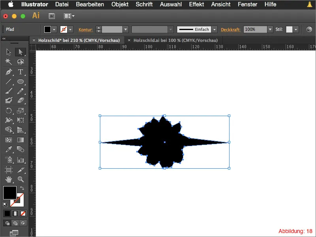Select the Type tool
Image resolution: width=316 pixels, height=237 pixels.
point(21,72)
